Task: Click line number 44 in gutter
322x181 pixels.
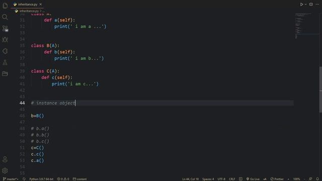Action: pos(22,103)
